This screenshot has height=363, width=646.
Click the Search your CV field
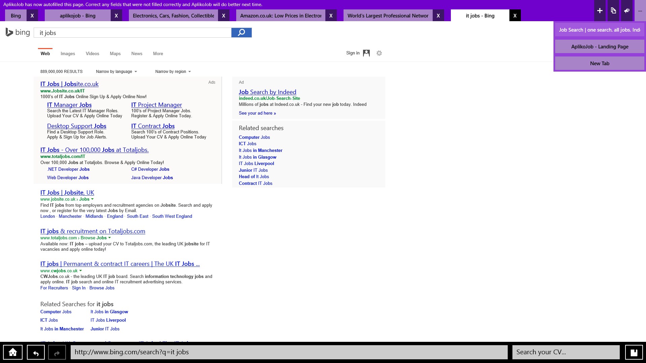[x=566, y=352]
